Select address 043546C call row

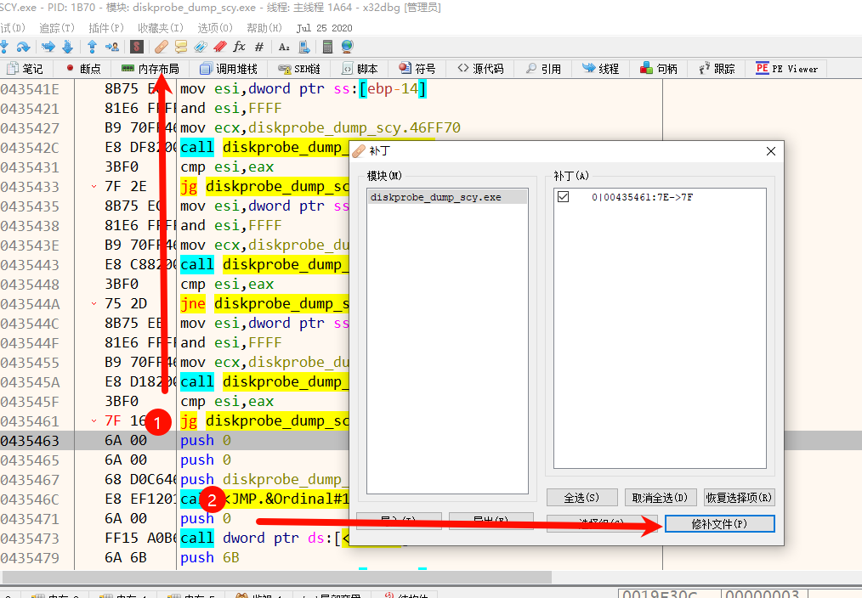(30, 499)
